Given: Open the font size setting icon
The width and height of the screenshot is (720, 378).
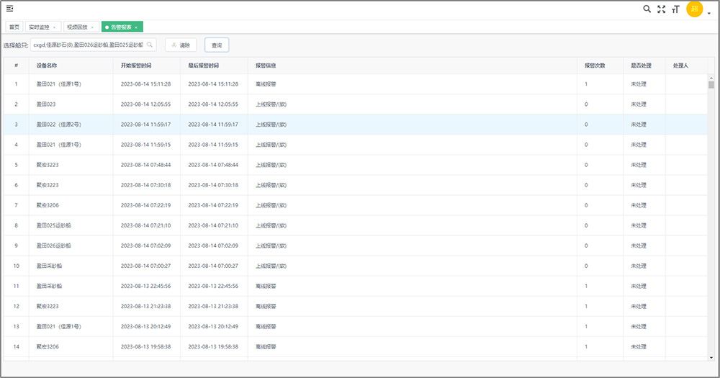Looking at the screenshot, I should click(x=675, y=9).
